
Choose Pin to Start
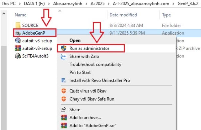click(80, 72)
